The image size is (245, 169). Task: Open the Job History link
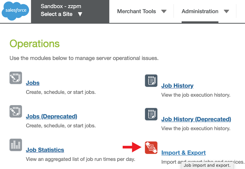[x=177, y=86]
